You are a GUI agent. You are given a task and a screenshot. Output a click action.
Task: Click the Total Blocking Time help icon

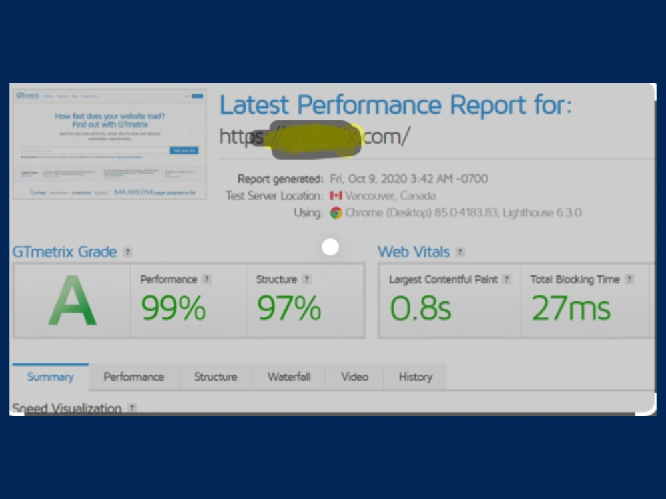(629, 279)
